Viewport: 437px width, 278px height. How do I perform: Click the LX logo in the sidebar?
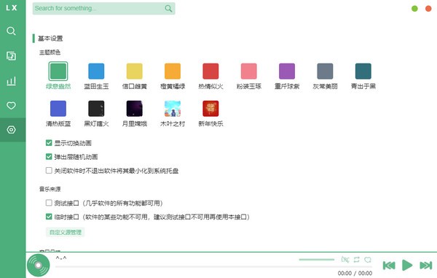pyautogui.click(x=12, y=8)
